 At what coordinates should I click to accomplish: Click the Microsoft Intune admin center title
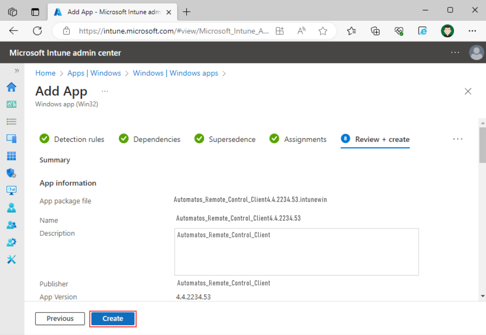pos(65,53)
